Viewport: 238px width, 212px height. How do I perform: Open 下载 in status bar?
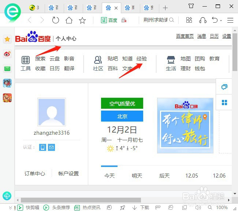click(x=141, y=208)
